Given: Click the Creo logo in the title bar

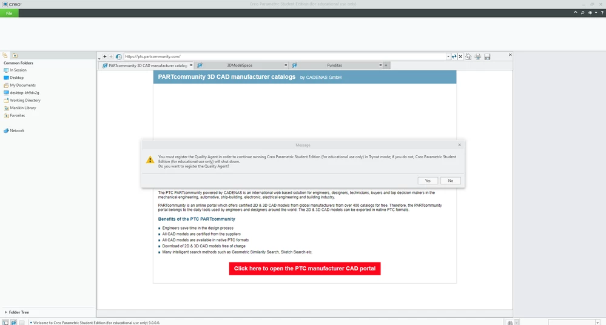Looking at the screenshot, I should [12, 4].
